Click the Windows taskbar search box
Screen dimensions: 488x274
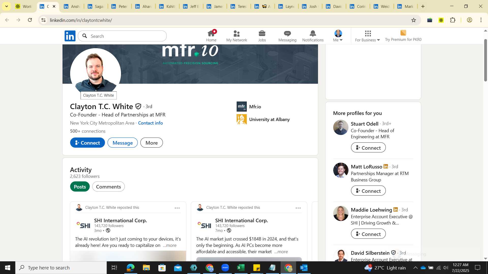(61, 268)
